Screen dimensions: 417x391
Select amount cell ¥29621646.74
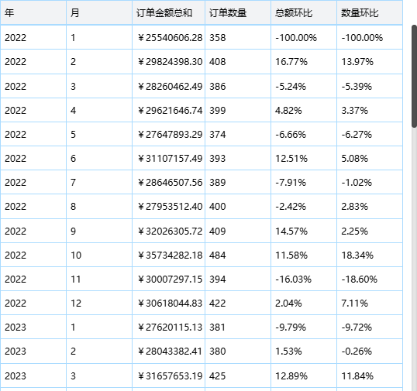click(169, 110)
